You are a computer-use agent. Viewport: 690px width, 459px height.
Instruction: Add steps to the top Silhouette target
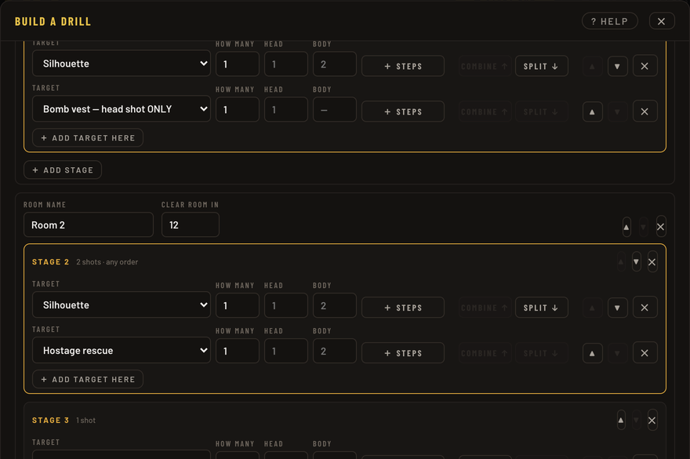(403, 66)
